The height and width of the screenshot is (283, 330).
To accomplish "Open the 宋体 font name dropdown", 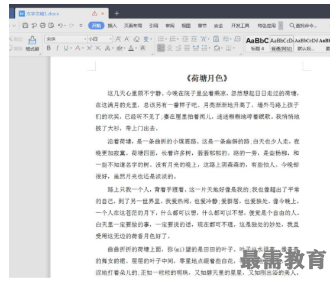I will click(x=66, y=39).
